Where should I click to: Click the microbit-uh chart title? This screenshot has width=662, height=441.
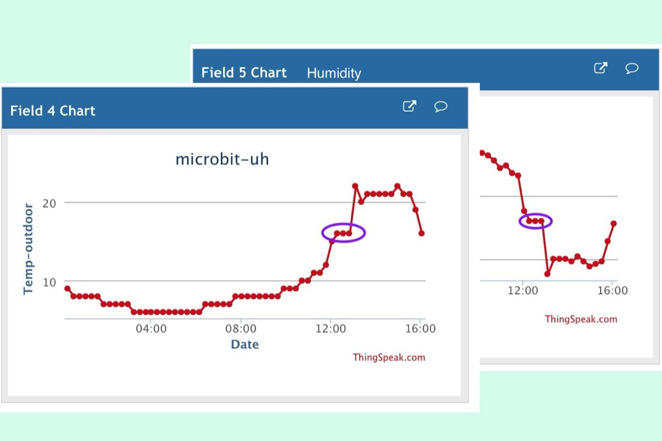[222, 160]
